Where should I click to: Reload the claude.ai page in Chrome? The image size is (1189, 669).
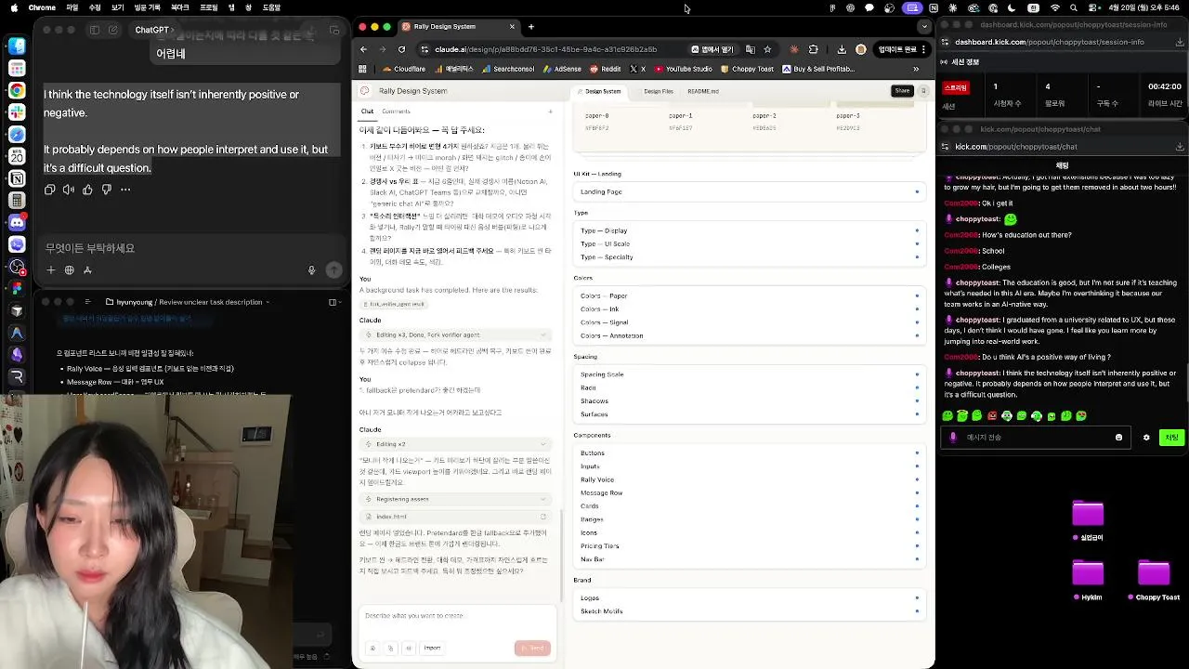(x=401, y=49)
